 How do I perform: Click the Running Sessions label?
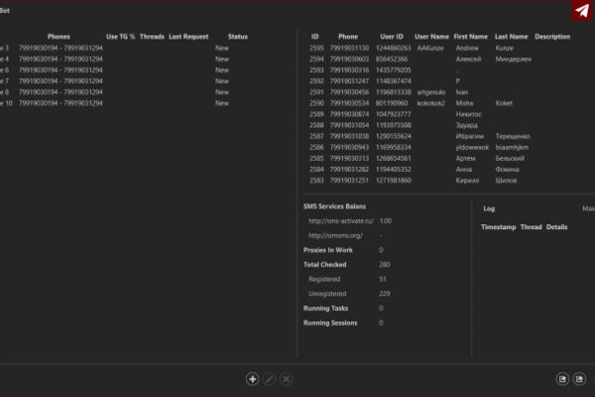pyautogui.click(x=330, y=323)
